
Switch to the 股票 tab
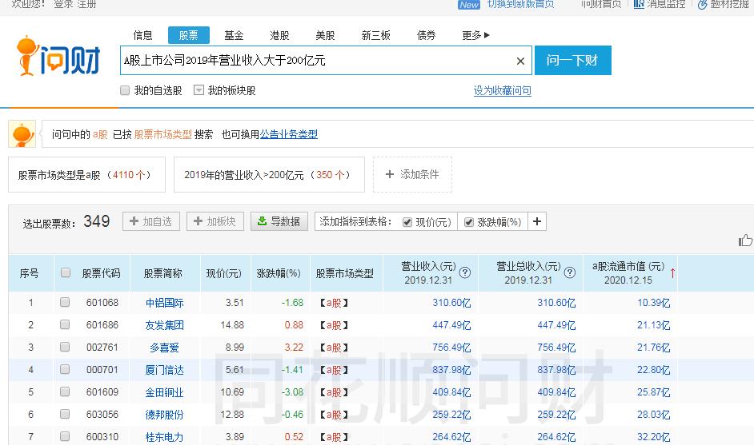[x=189, y=35]
